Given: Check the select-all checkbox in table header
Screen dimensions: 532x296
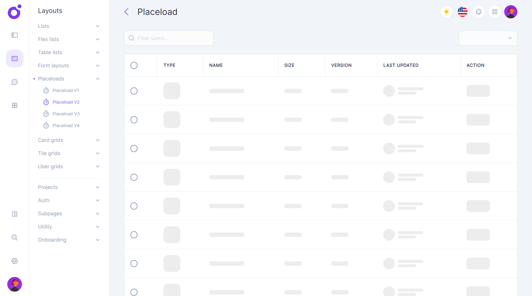Looking at the screenshot, I should [134, 66].
